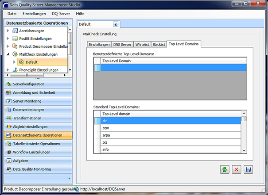Viewport: 268px width, 195px height.
Task: Click scroll-down arrow in Standard domains list
Action: coord(244,151)
